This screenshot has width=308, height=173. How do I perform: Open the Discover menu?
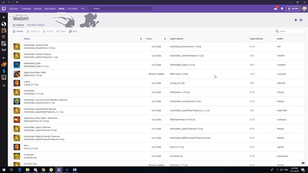click(x=14, y=9)
